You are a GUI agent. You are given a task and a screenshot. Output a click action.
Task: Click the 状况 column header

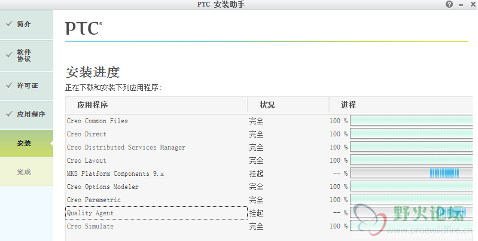coord(288,105)
